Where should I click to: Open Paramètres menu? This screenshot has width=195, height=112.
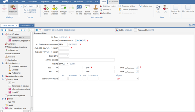click(x=78, y=1)
